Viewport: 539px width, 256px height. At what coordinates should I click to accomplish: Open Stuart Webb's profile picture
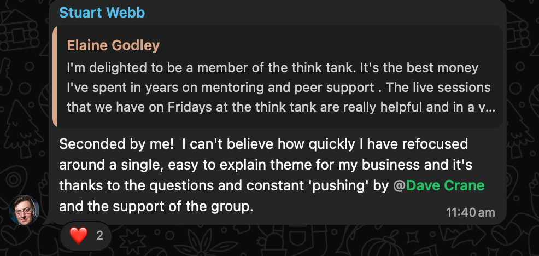(x=24, y=210)
